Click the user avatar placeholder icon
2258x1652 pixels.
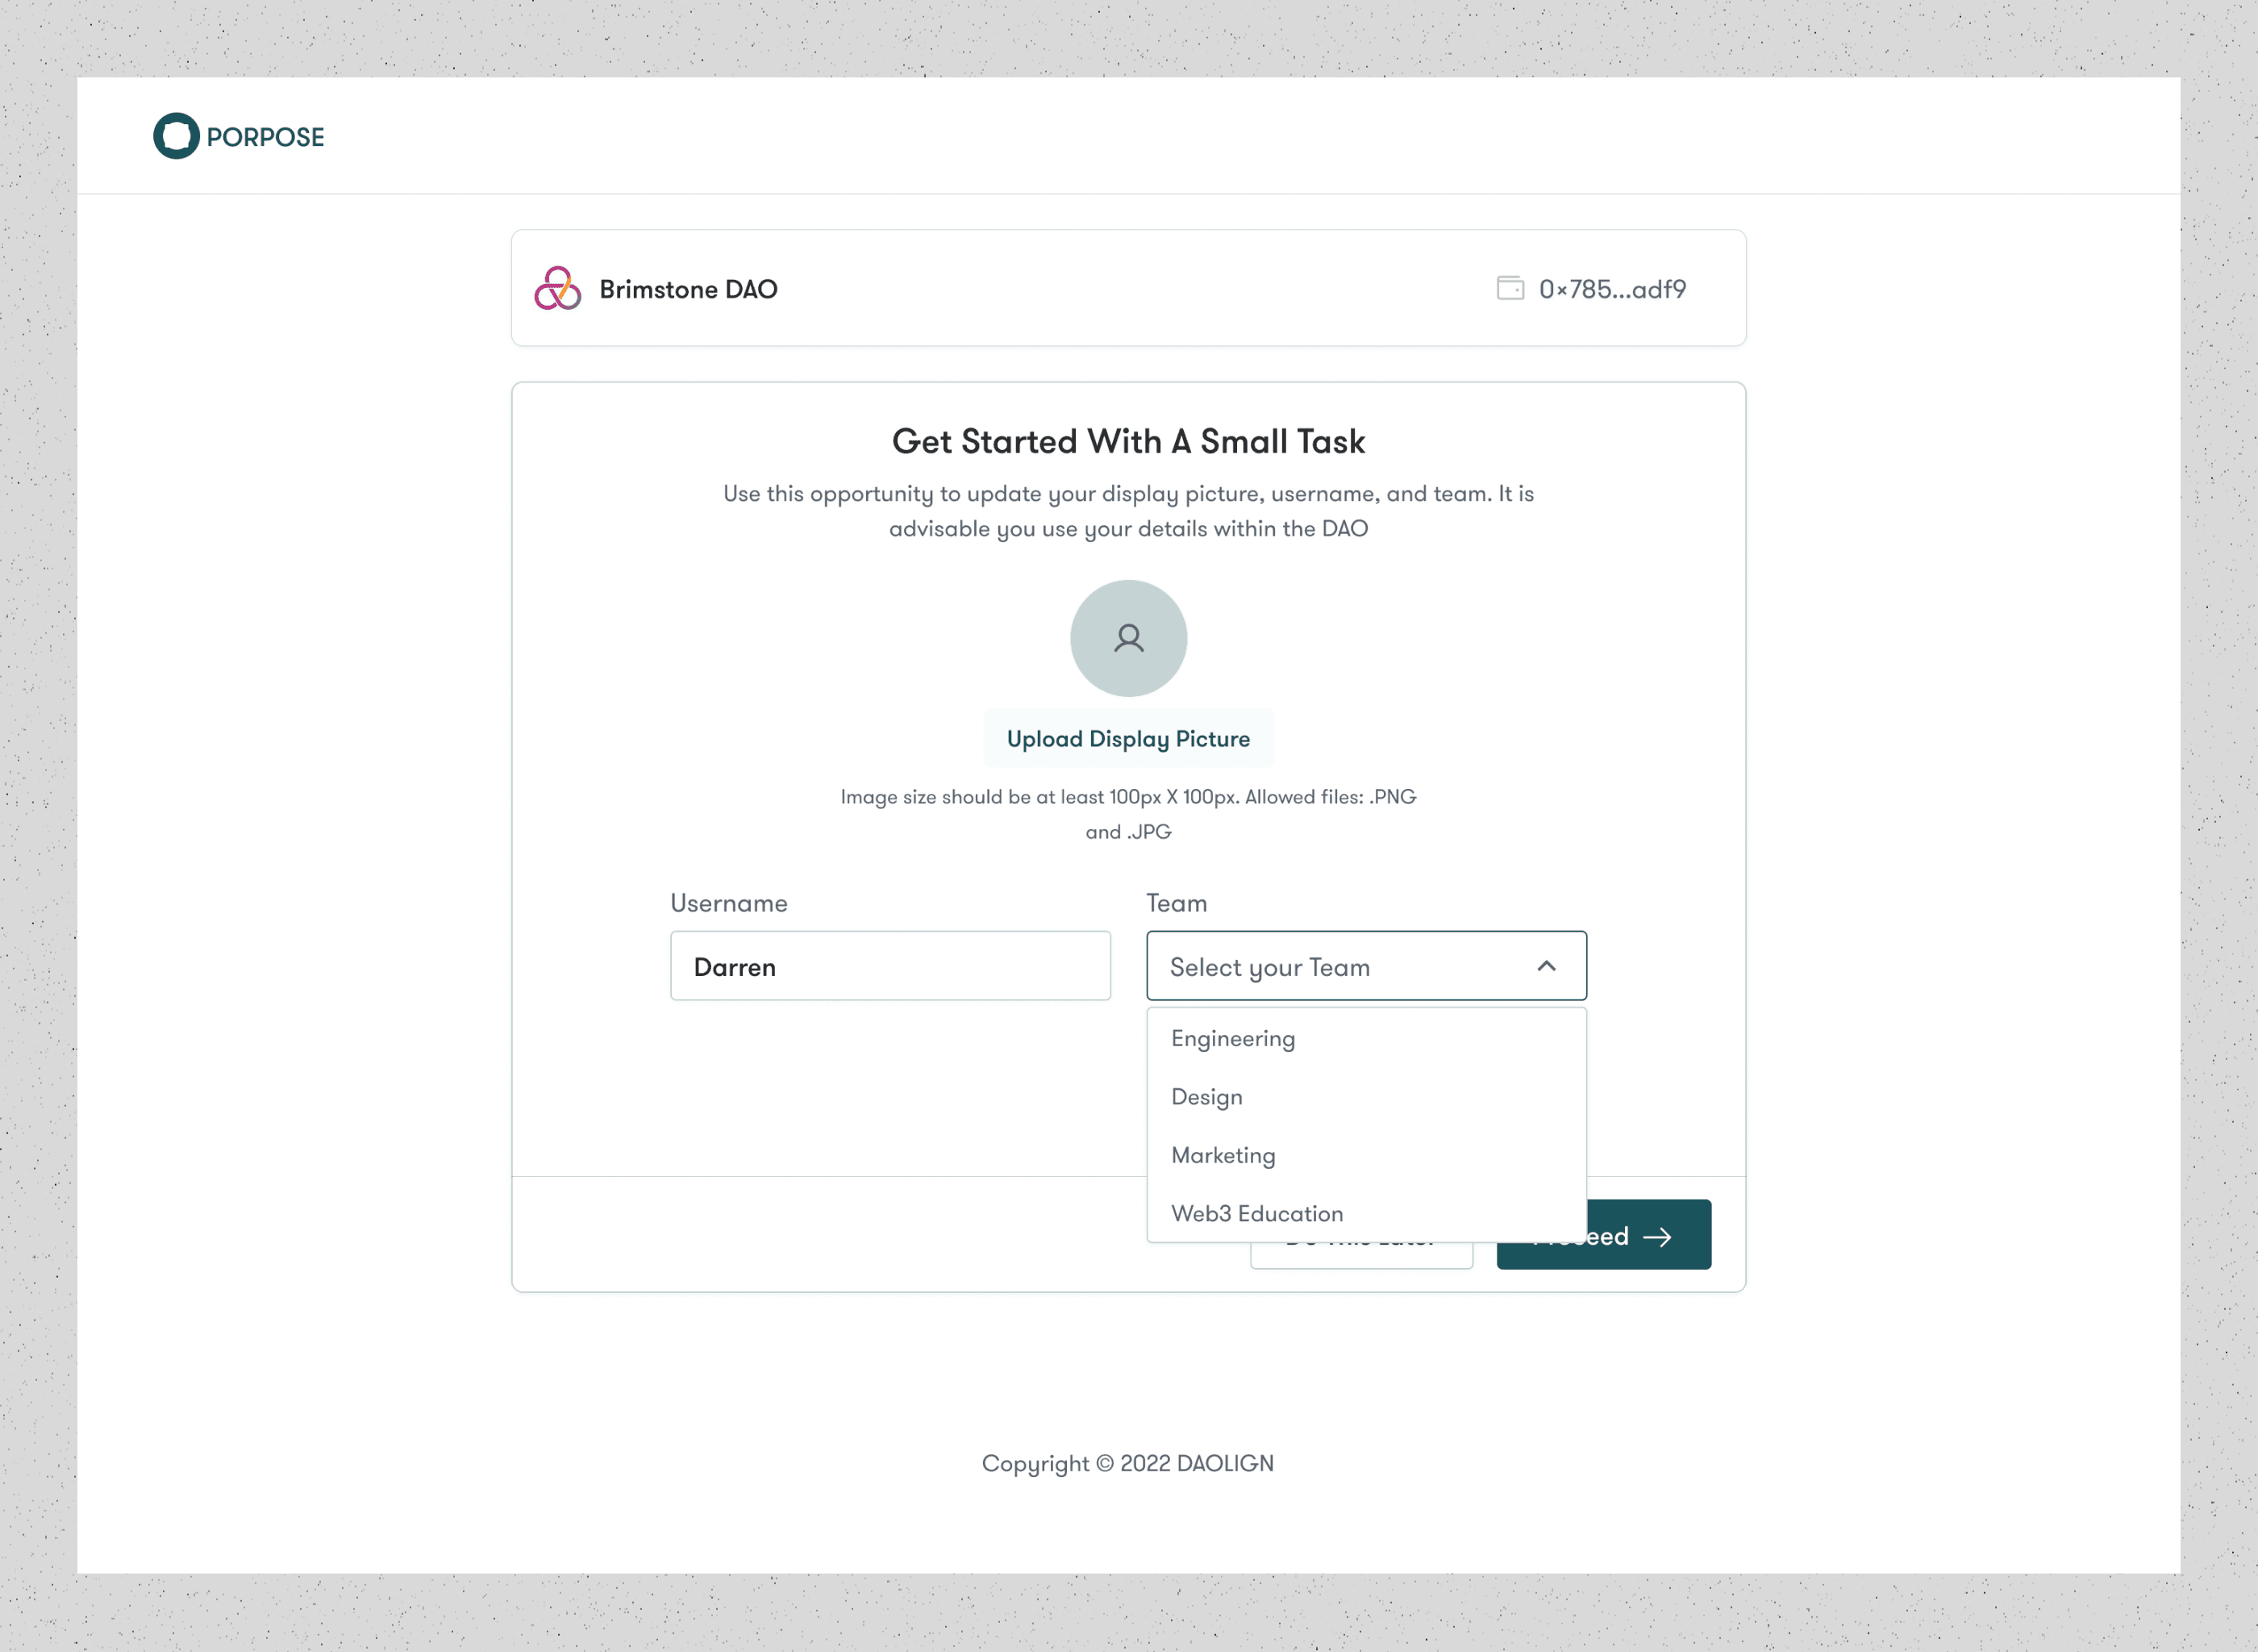pyautogui.click(x=1128, y=638)
